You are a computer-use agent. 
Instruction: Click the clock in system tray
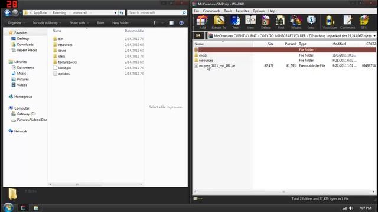(365, 208)
